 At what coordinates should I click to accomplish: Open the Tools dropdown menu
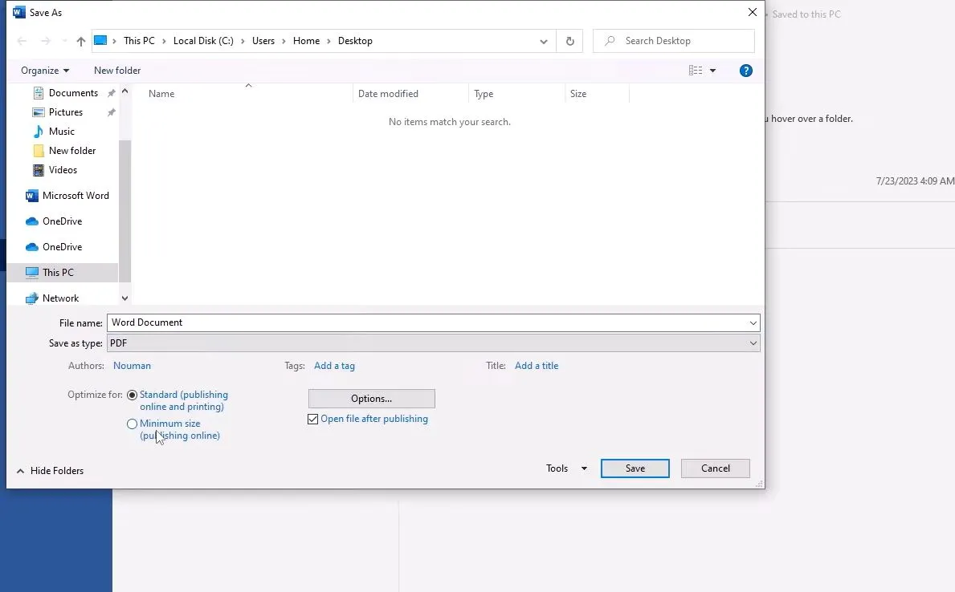coord(565,468)
